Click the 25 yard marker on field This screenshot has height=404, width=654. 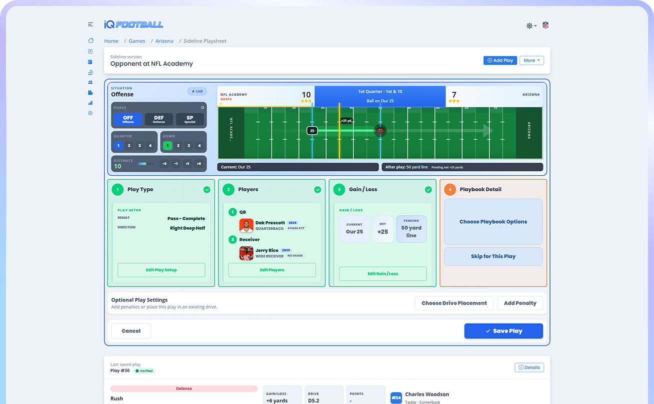point(312,131)
